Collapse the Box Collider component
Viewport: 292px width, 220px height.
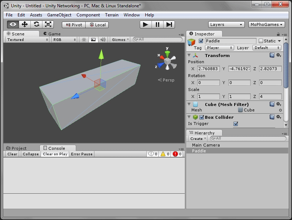point(189,117)
